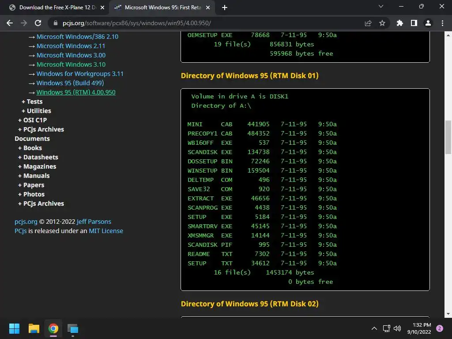452x339 pixels.
Task: Close the X-Plane 12 download tab
Action: click(102, 8)
